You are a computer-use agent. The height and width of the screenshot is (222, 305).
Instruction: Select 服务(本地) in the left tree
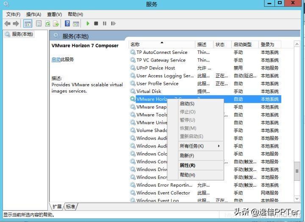(x=19, y=34)
